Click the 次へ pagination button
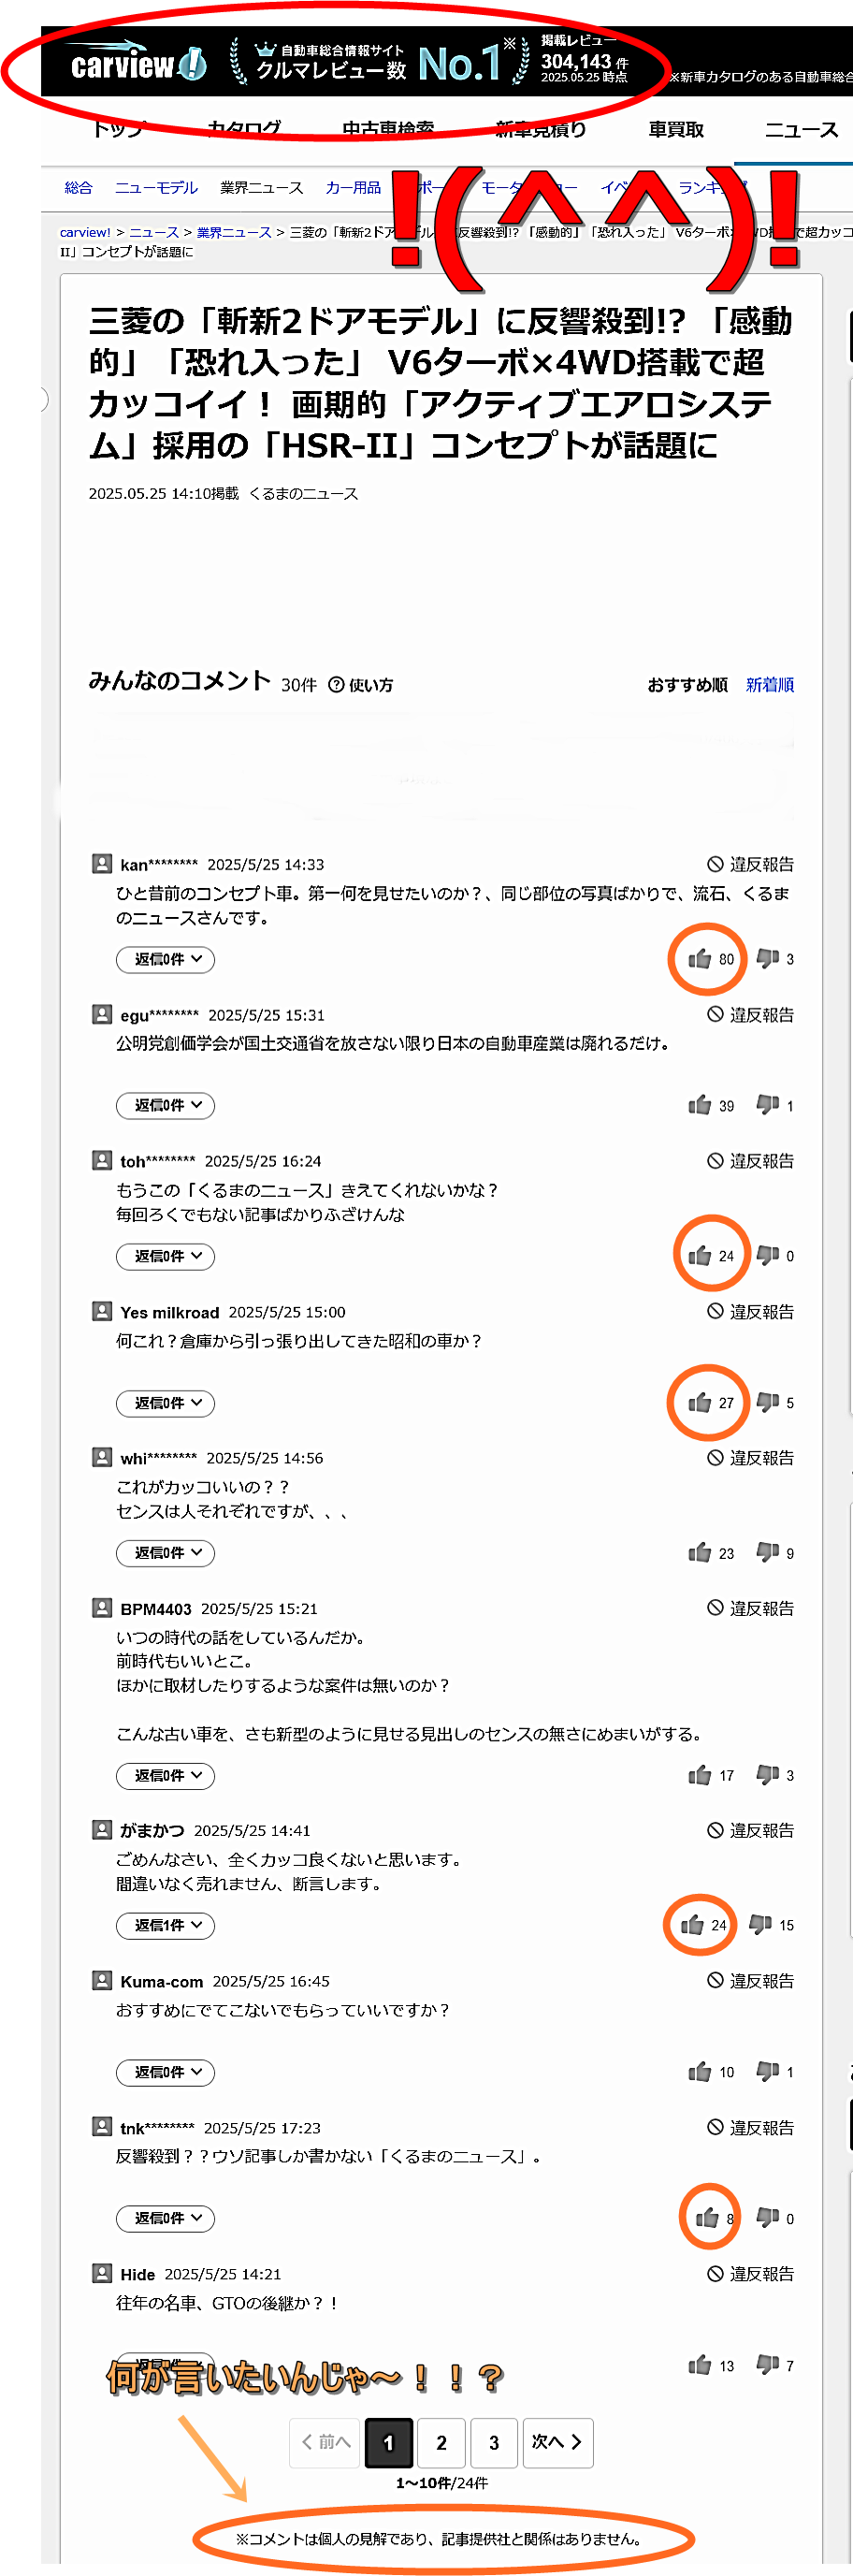Screen dimensions: 853x2576 coord(557,2443)
